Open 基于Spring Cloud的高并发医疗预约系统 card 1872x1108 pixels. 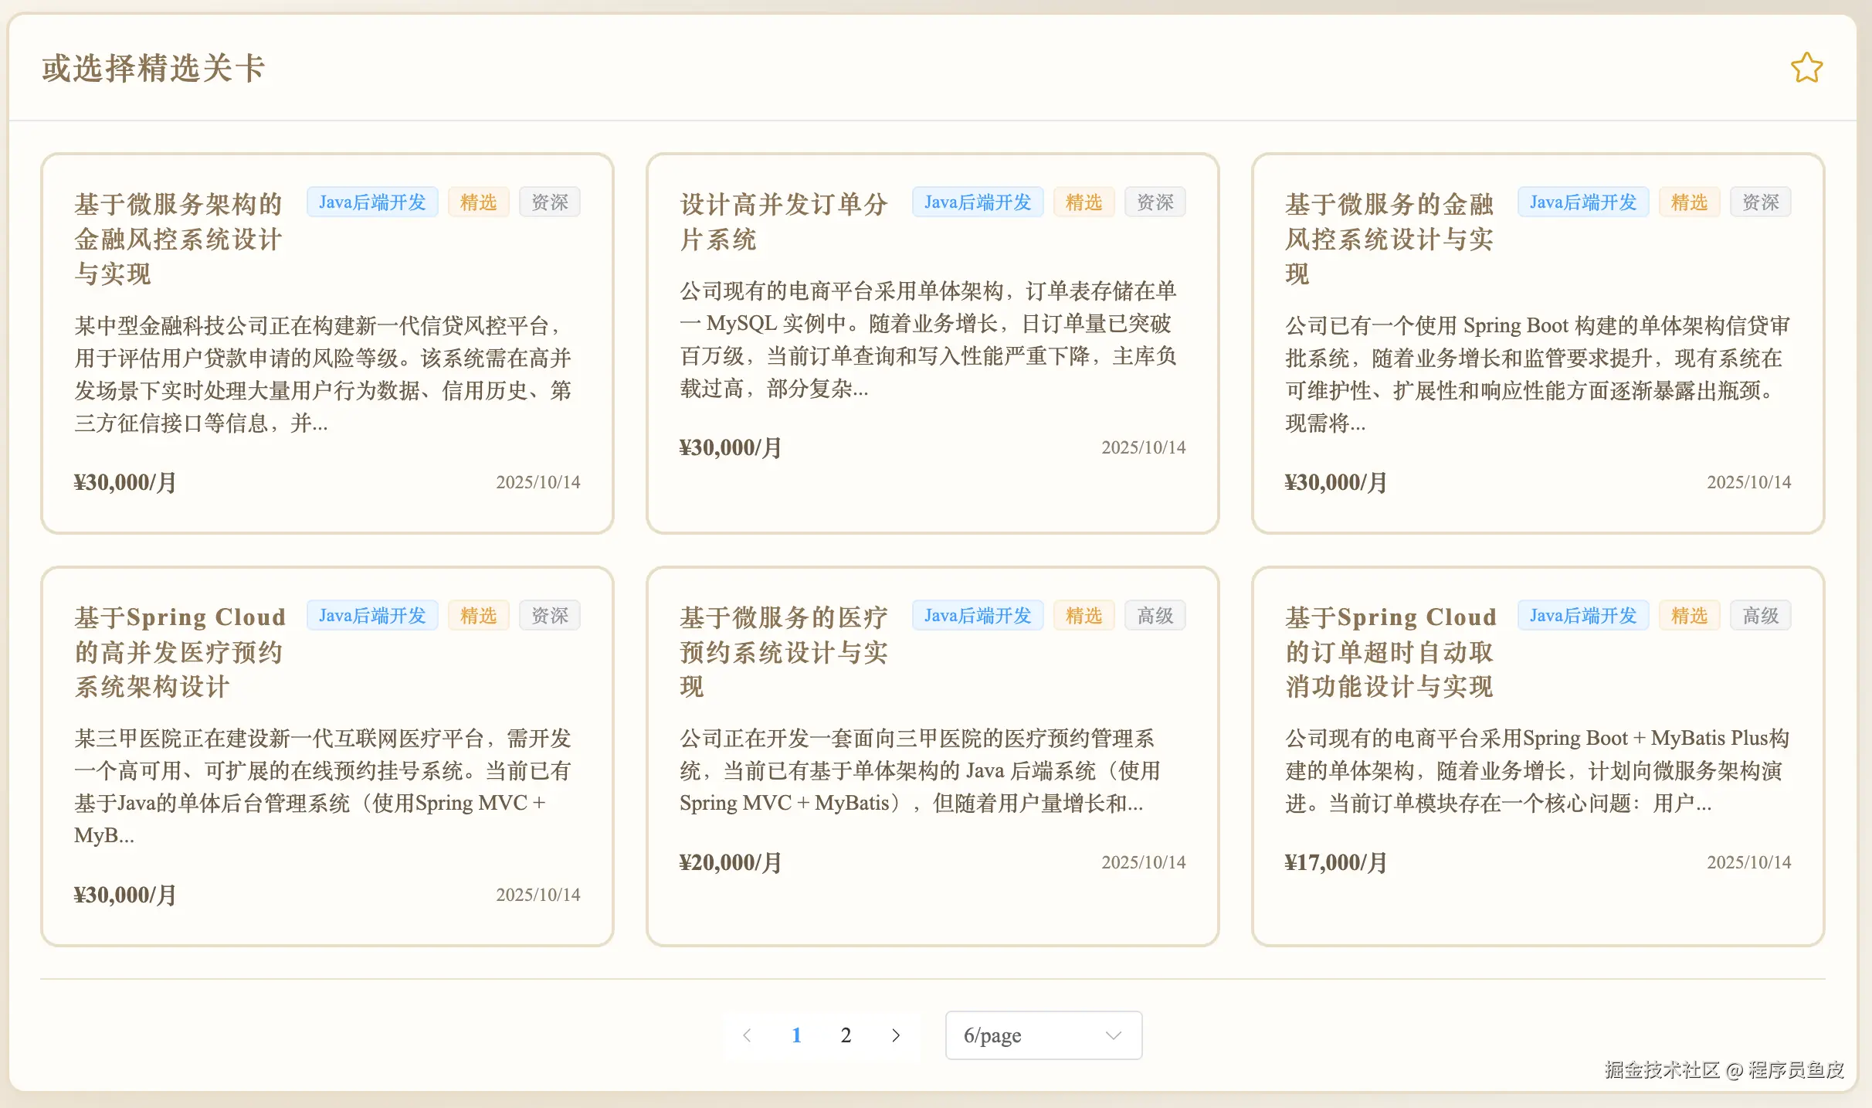point(179,651)
